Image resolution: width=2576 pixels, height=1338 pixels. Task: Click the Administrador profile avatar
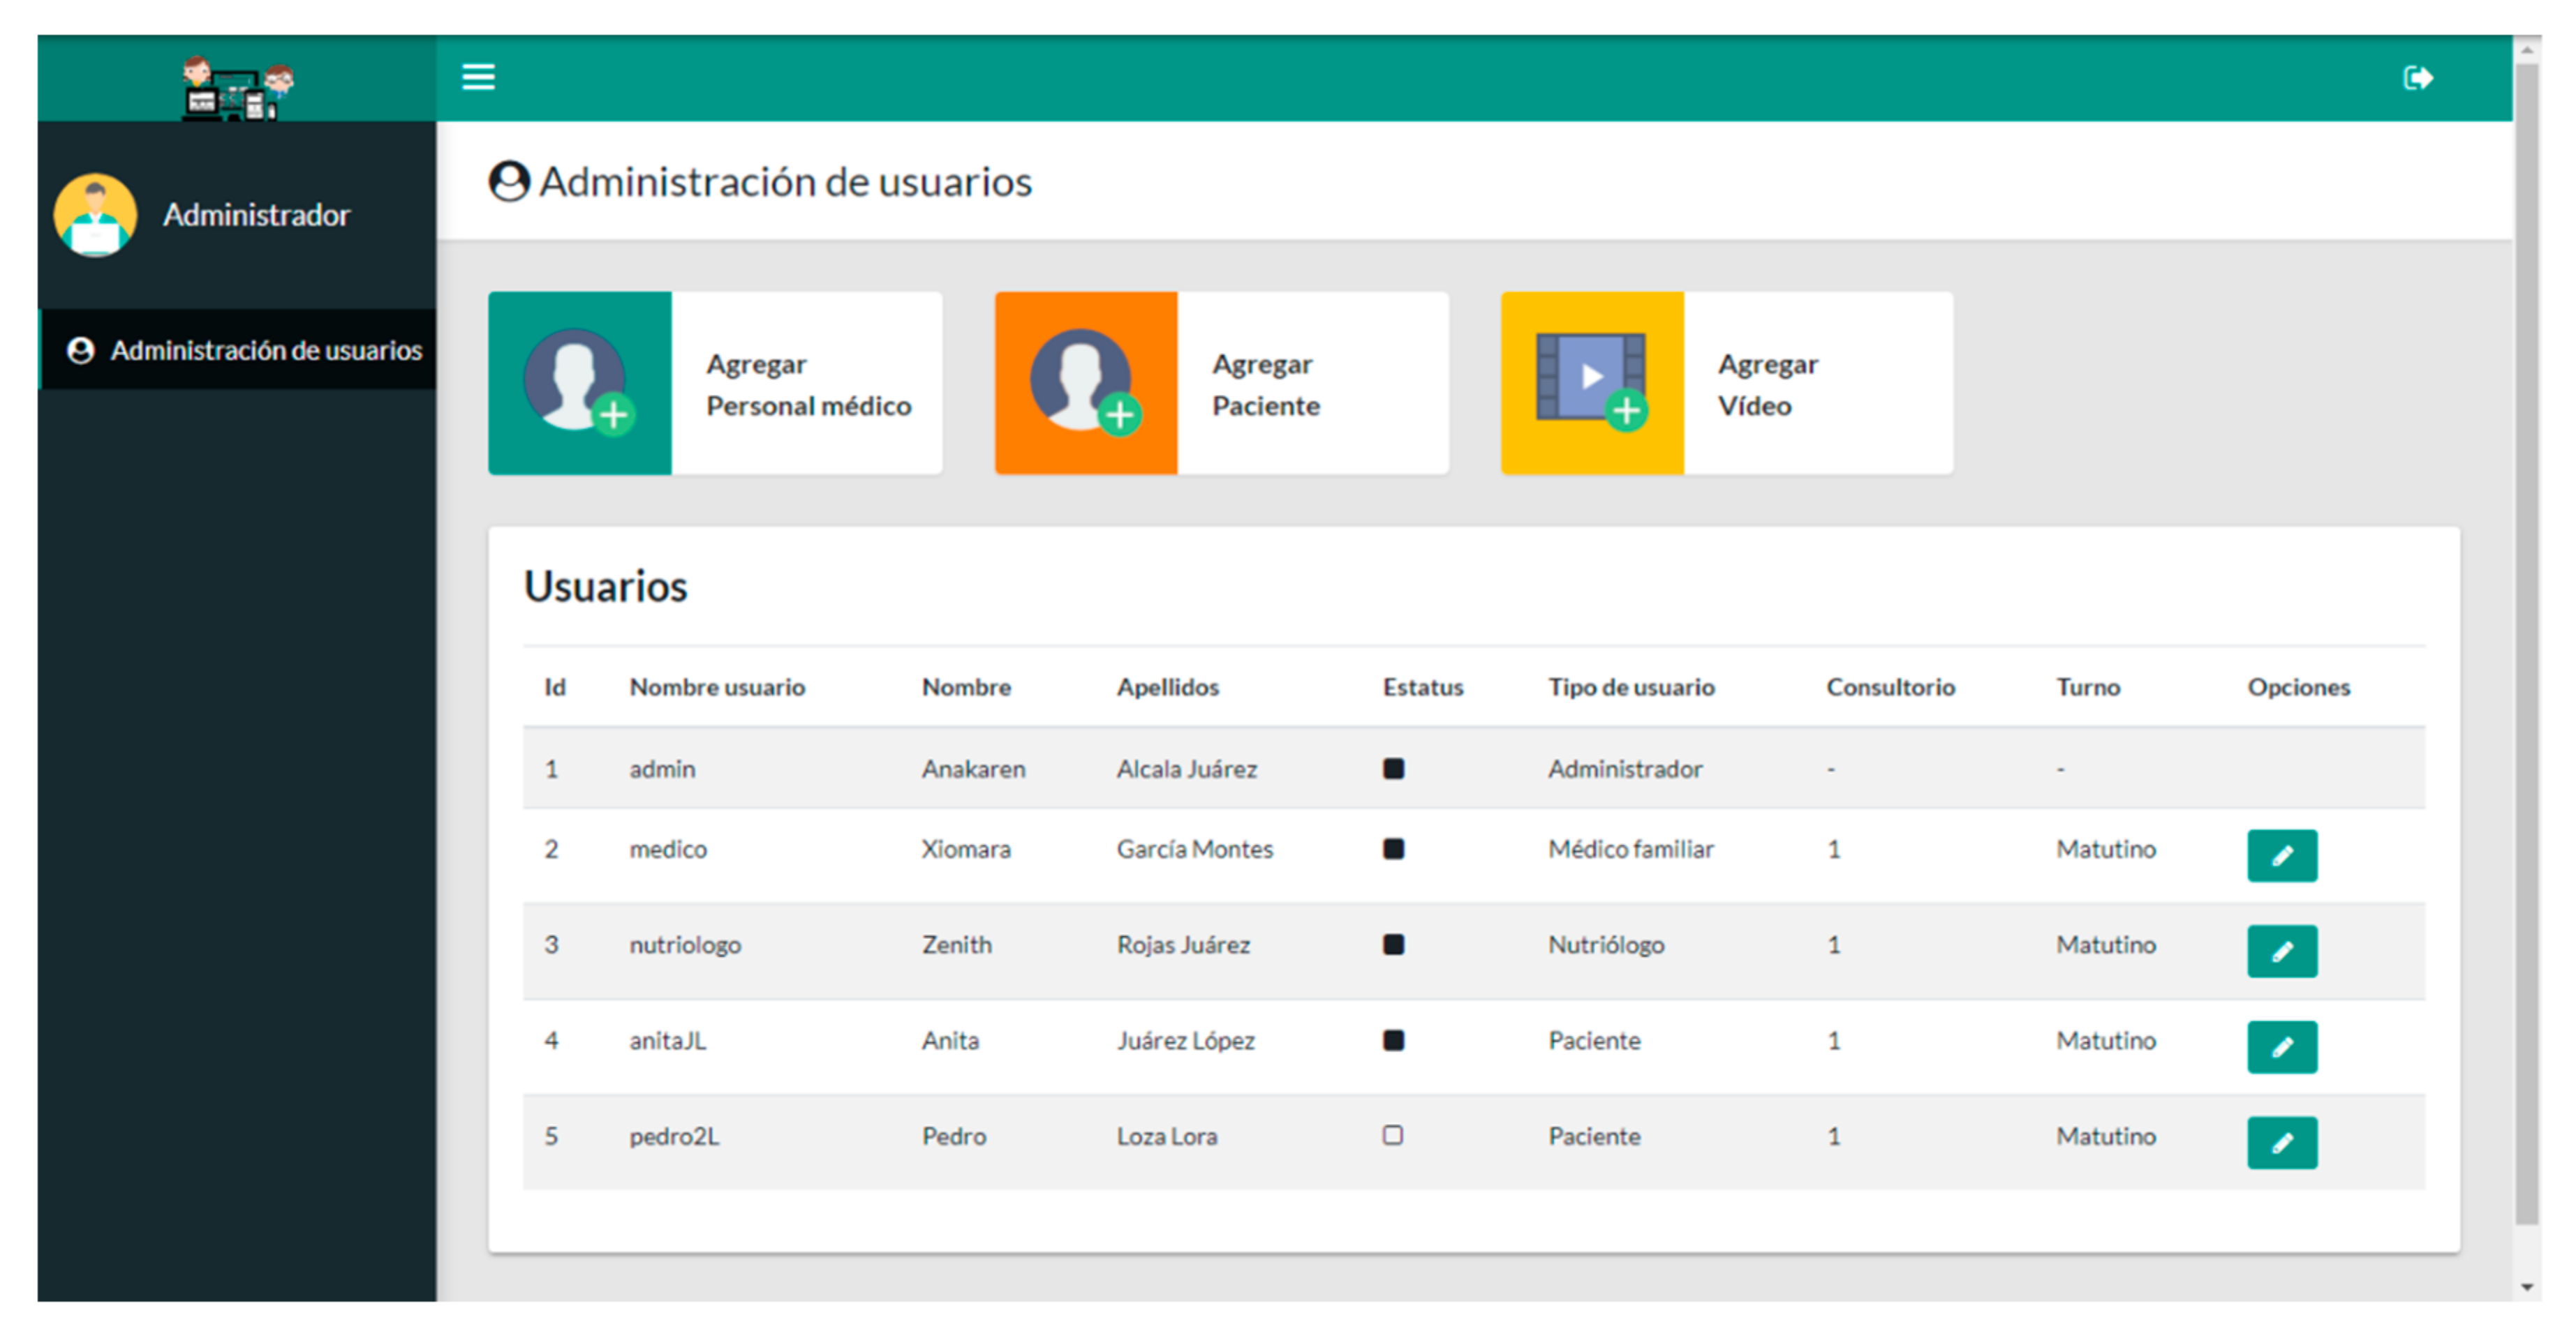point(96,215)
